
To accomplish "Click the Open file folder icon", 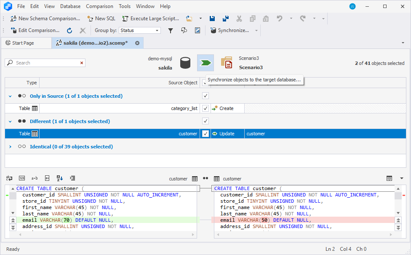I will click(x=189, y=19).
